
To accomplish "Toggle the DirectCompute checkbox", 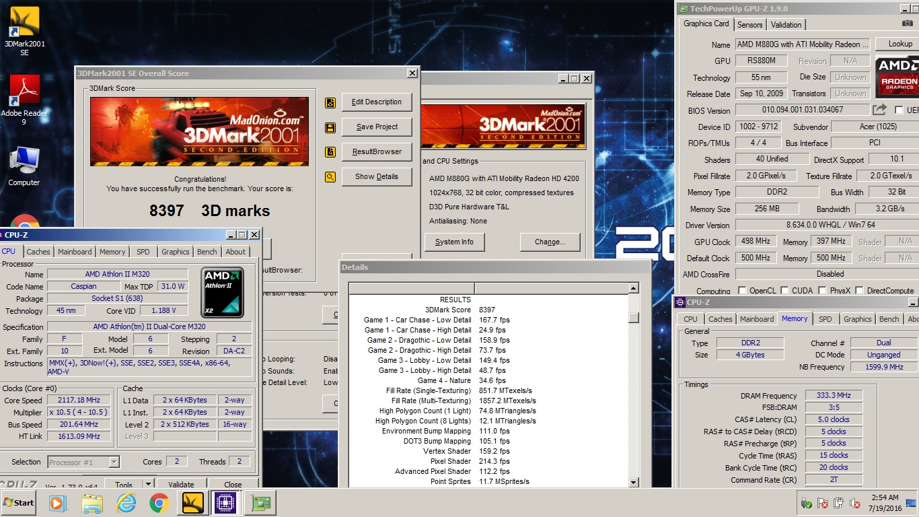I will tap(860, 291).
